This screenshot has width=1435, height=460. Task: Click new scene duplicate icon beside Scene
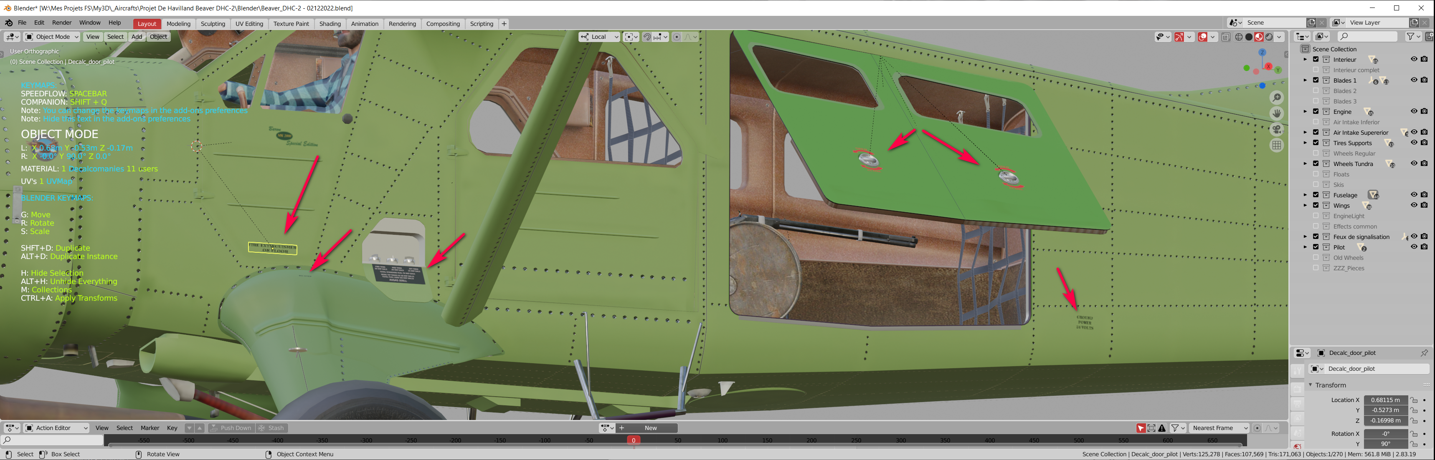click(x=1311, y=23)
